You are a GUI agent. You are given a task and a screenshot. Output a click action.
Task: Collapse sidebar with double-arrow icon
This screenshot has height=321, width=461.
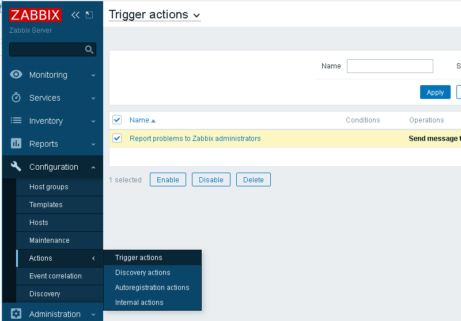(75, 15)
